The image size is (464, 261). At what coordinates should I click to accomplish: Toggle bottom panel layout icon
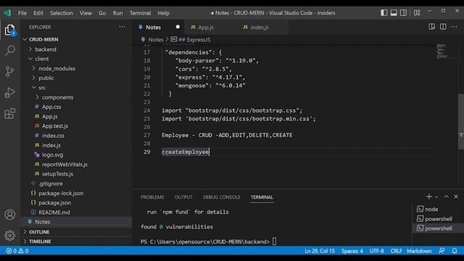[394, 13]
